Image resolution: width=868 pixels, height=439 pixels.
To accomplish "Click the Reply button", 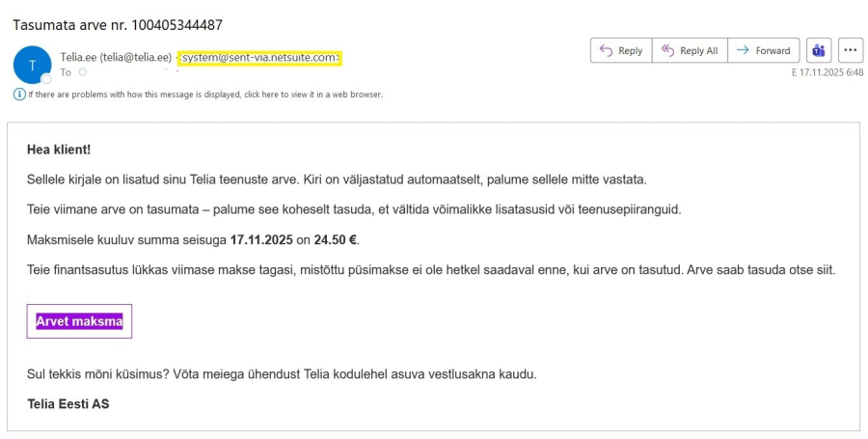I will 621,50.
